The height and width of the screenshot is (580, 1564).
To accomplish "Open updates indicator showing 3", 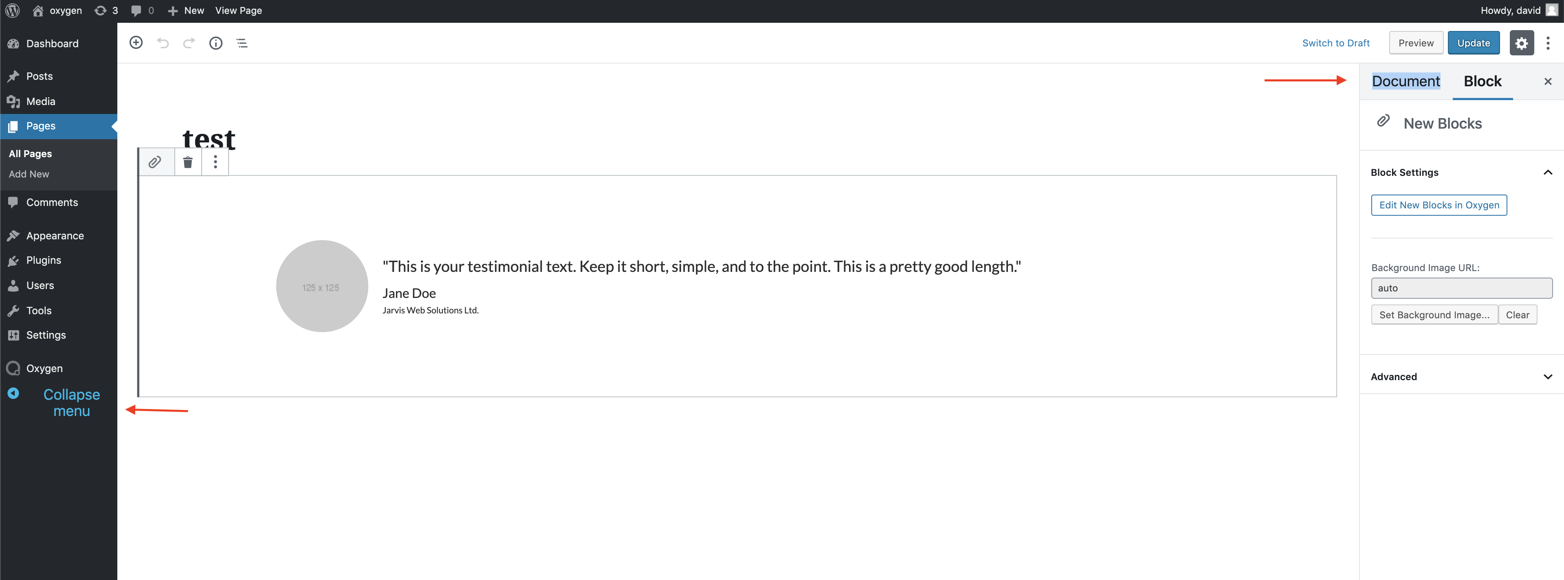I will (106, 10).
